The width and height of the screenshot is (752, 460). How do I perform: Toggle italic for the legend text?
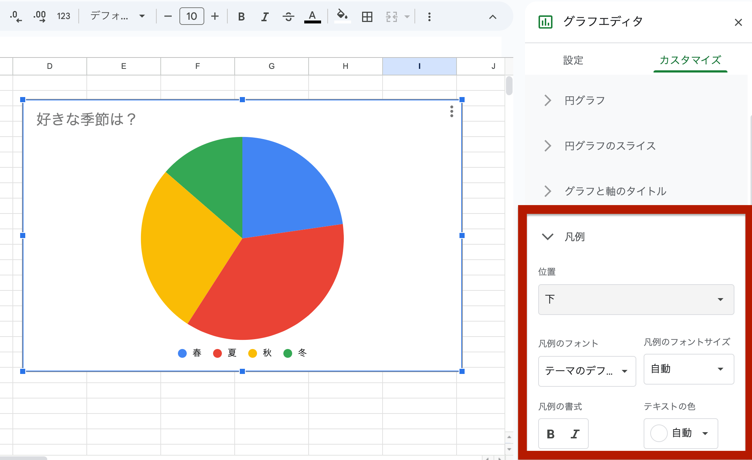574,434
